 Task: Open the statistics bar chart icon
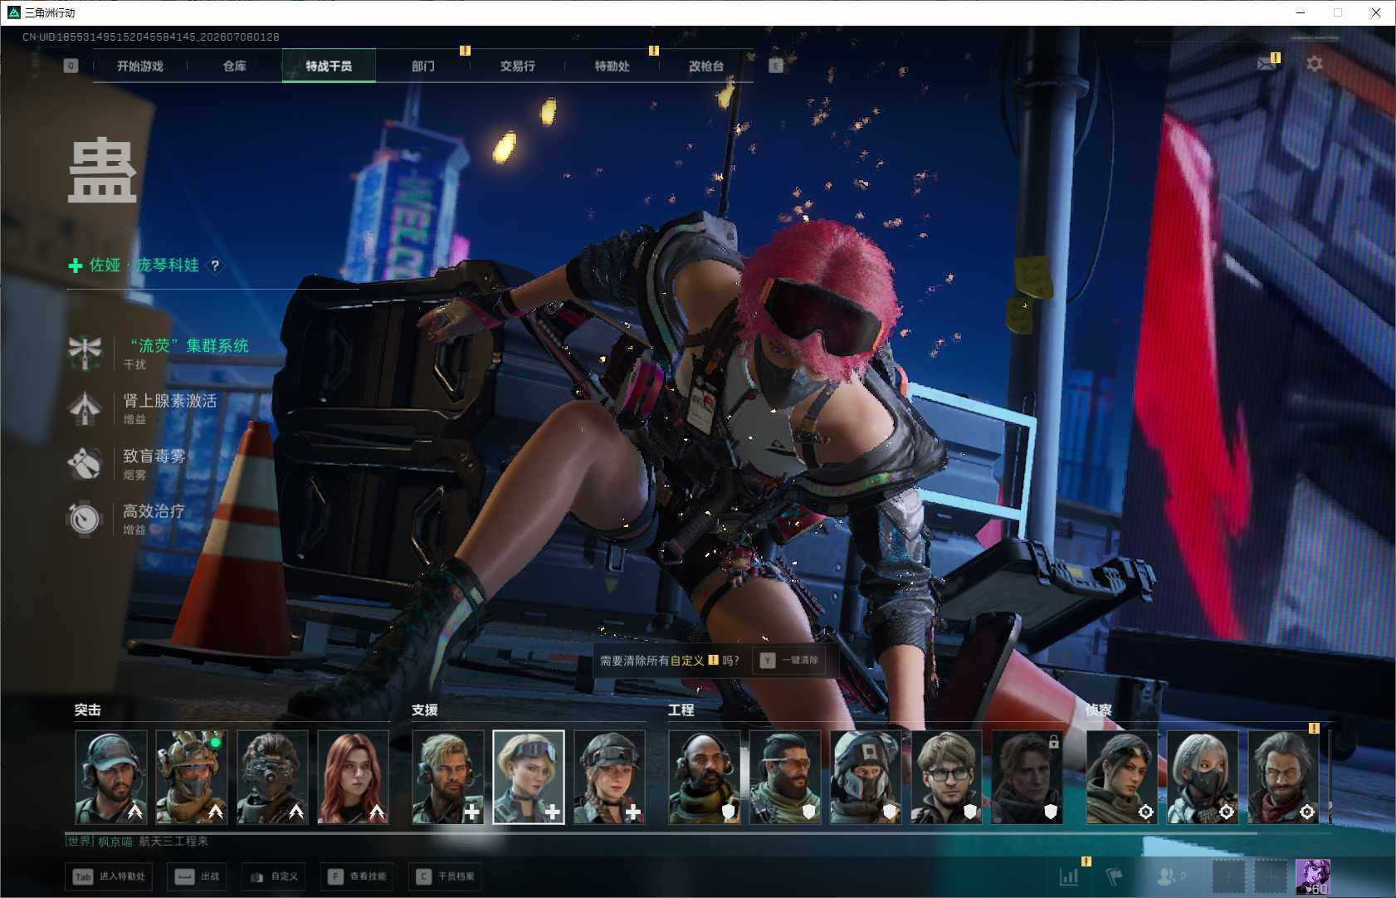coord(1069,876)
